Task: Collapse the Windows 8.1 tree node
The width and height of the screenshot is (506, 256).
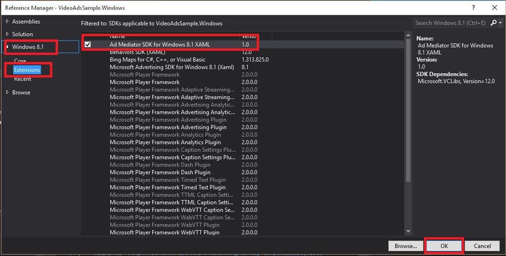Action: pos(7,47)
